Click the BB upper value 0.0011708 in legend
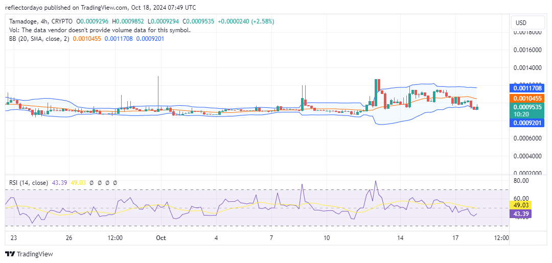The height and width of the screenshot is (263, 552). [x=118, y=39]
